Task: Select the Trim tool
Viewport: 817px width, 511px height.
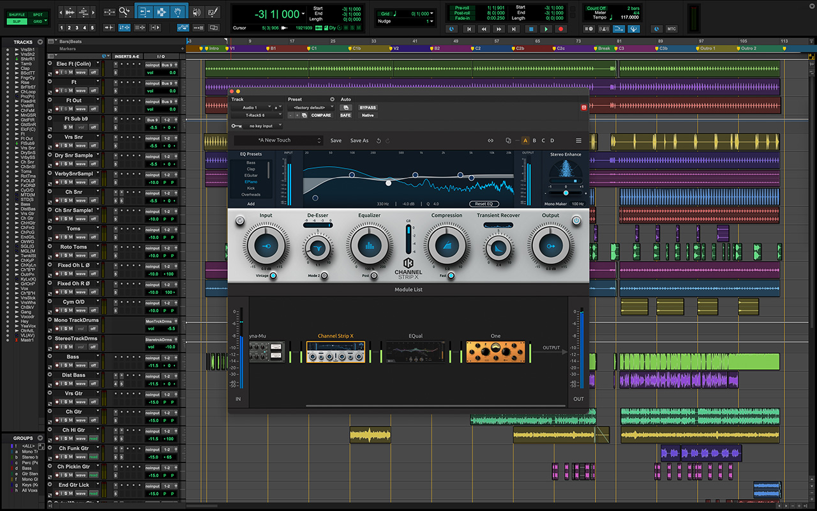Action: (x=145, y=11)
